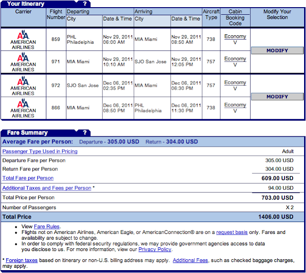306x273 pixels.
Task: Modify the departure flights selection
Action: pos(277,51)
